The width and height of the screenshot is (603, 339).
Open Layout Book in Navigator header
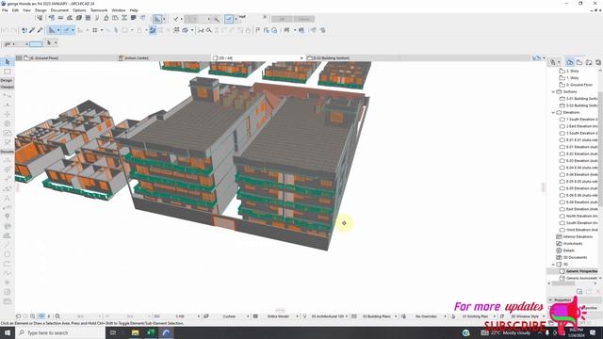pyautogui.click(x=589, y=62)
